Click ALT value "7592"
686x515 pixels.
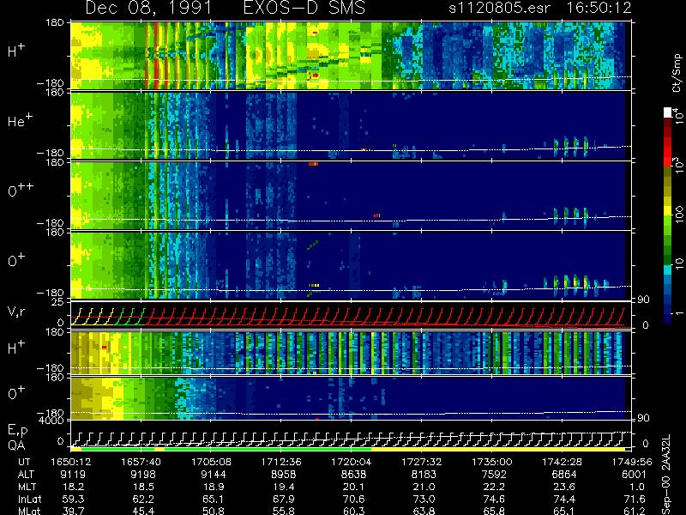pyautogui.click(x=495, y=475)
